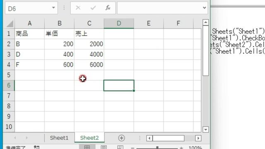This screenshot has width=265, height=149.
Task: Select column D header
Action: (x=119, y=23)
